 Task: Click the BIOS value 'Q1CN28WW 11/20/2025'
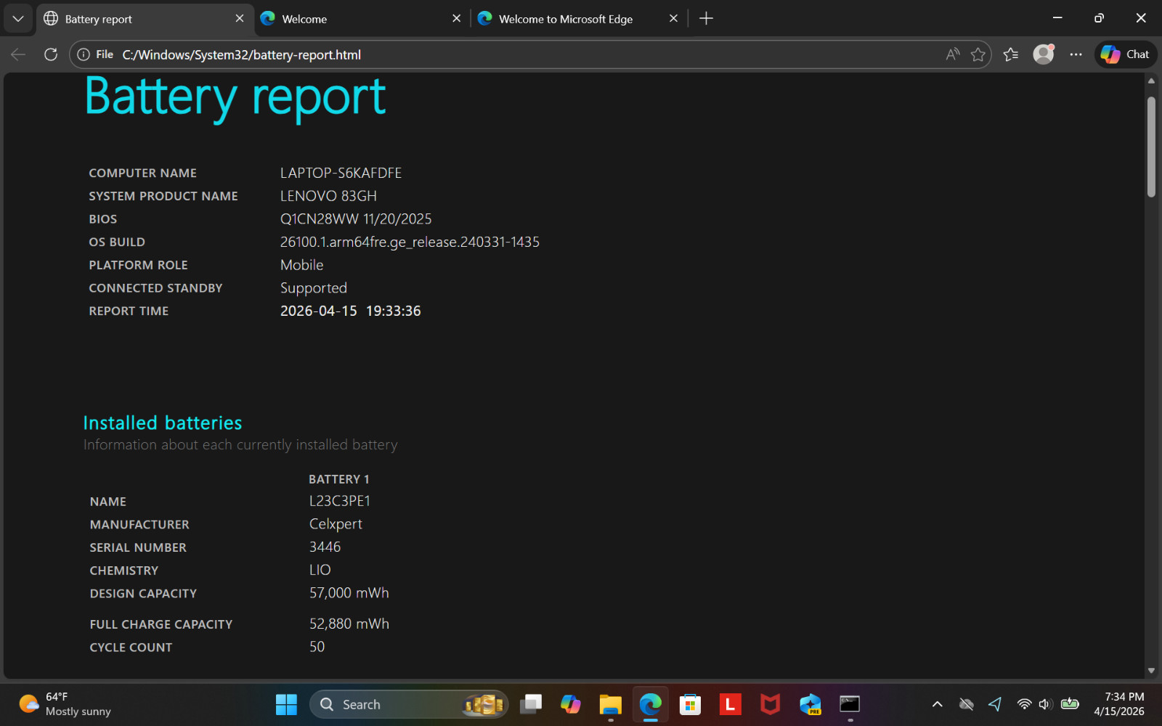(x=356, y=219)
